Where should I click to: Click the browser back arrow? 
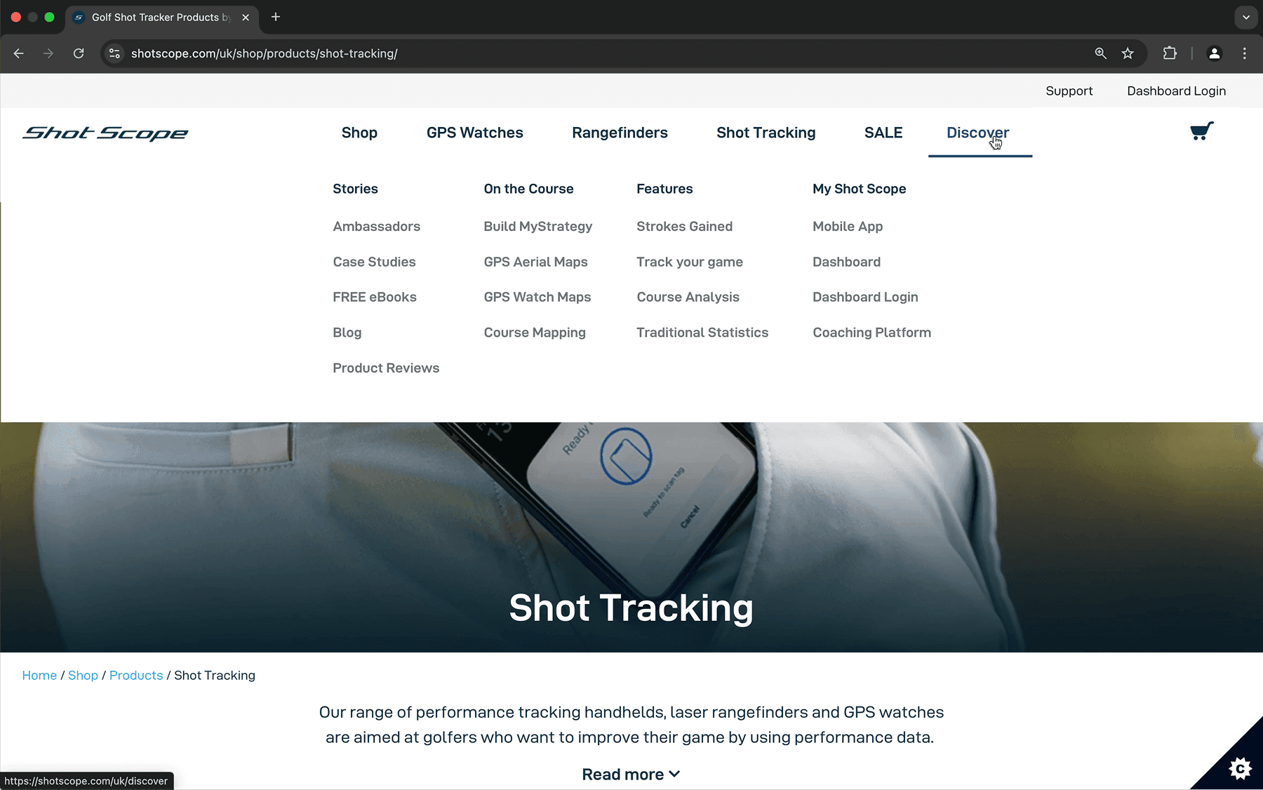coord(19,53)
